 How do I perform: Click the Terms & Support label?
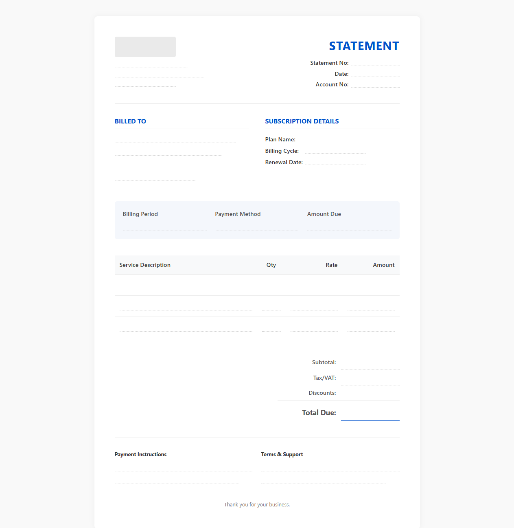pyautogui.click(x=282, y=454)
